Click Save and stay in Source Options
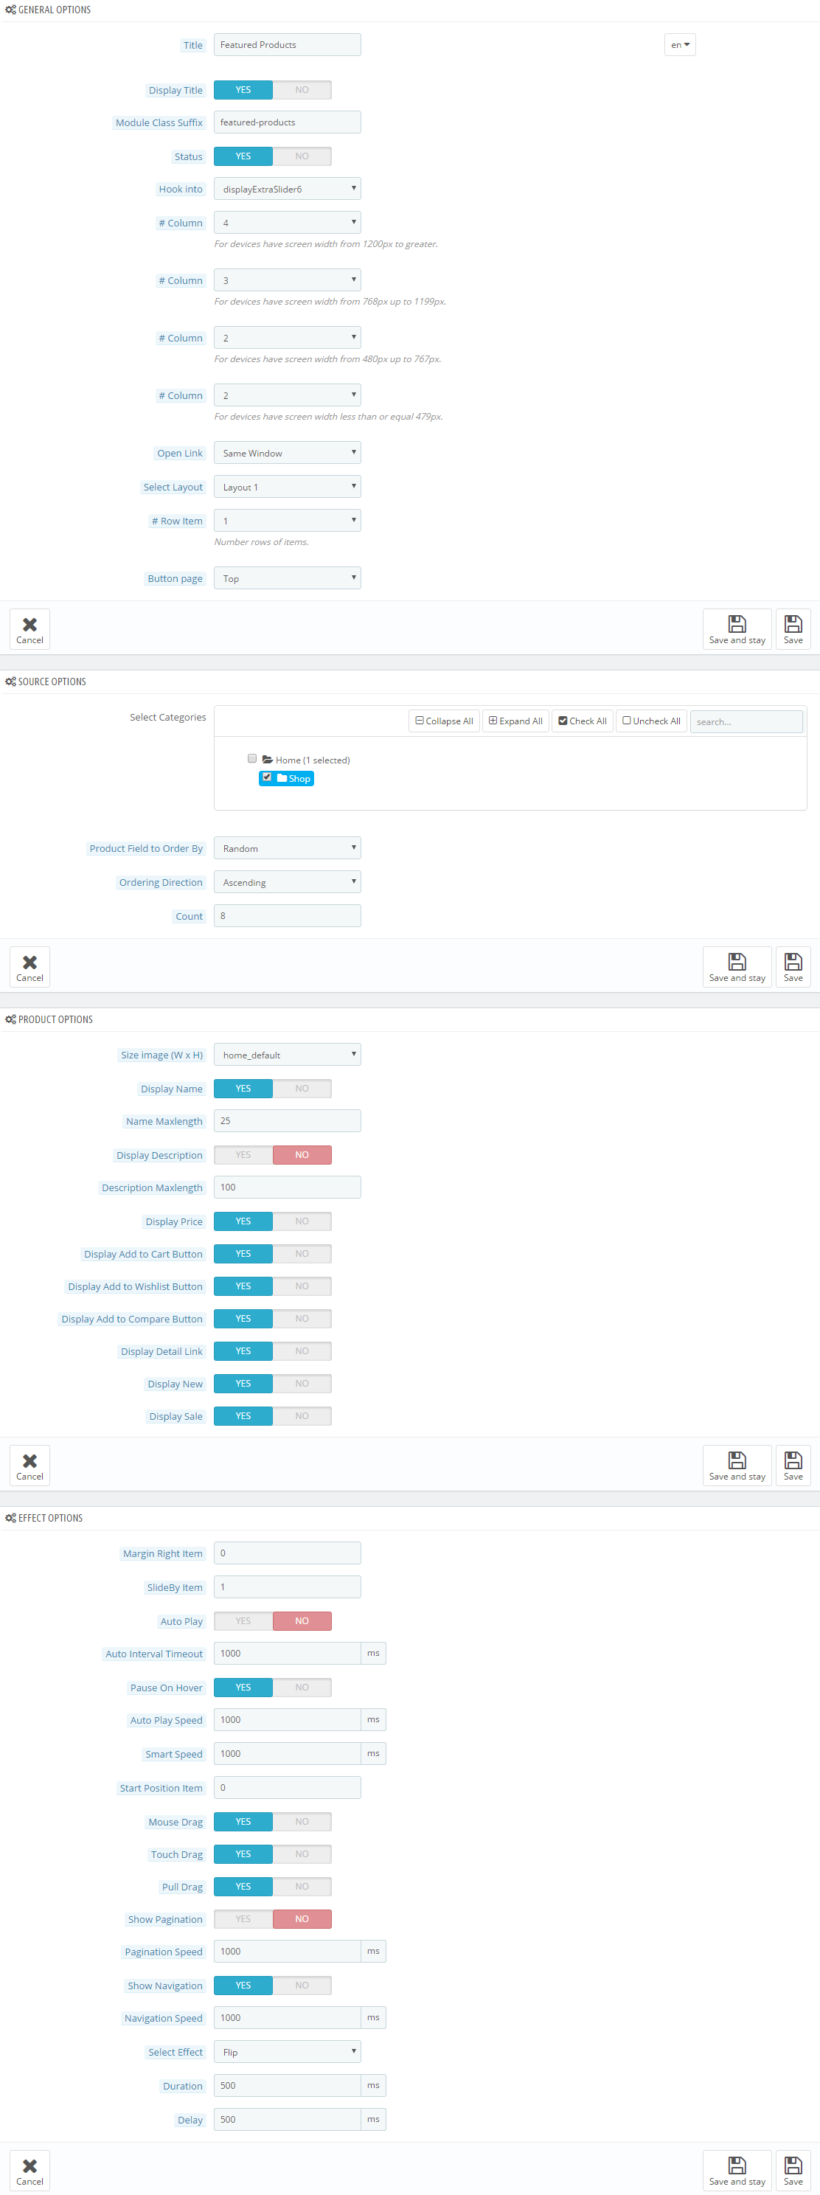 737,966
